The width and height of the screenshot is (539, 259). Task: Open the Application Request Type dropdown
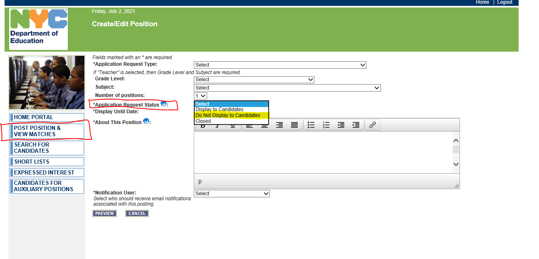click(279, 65)
